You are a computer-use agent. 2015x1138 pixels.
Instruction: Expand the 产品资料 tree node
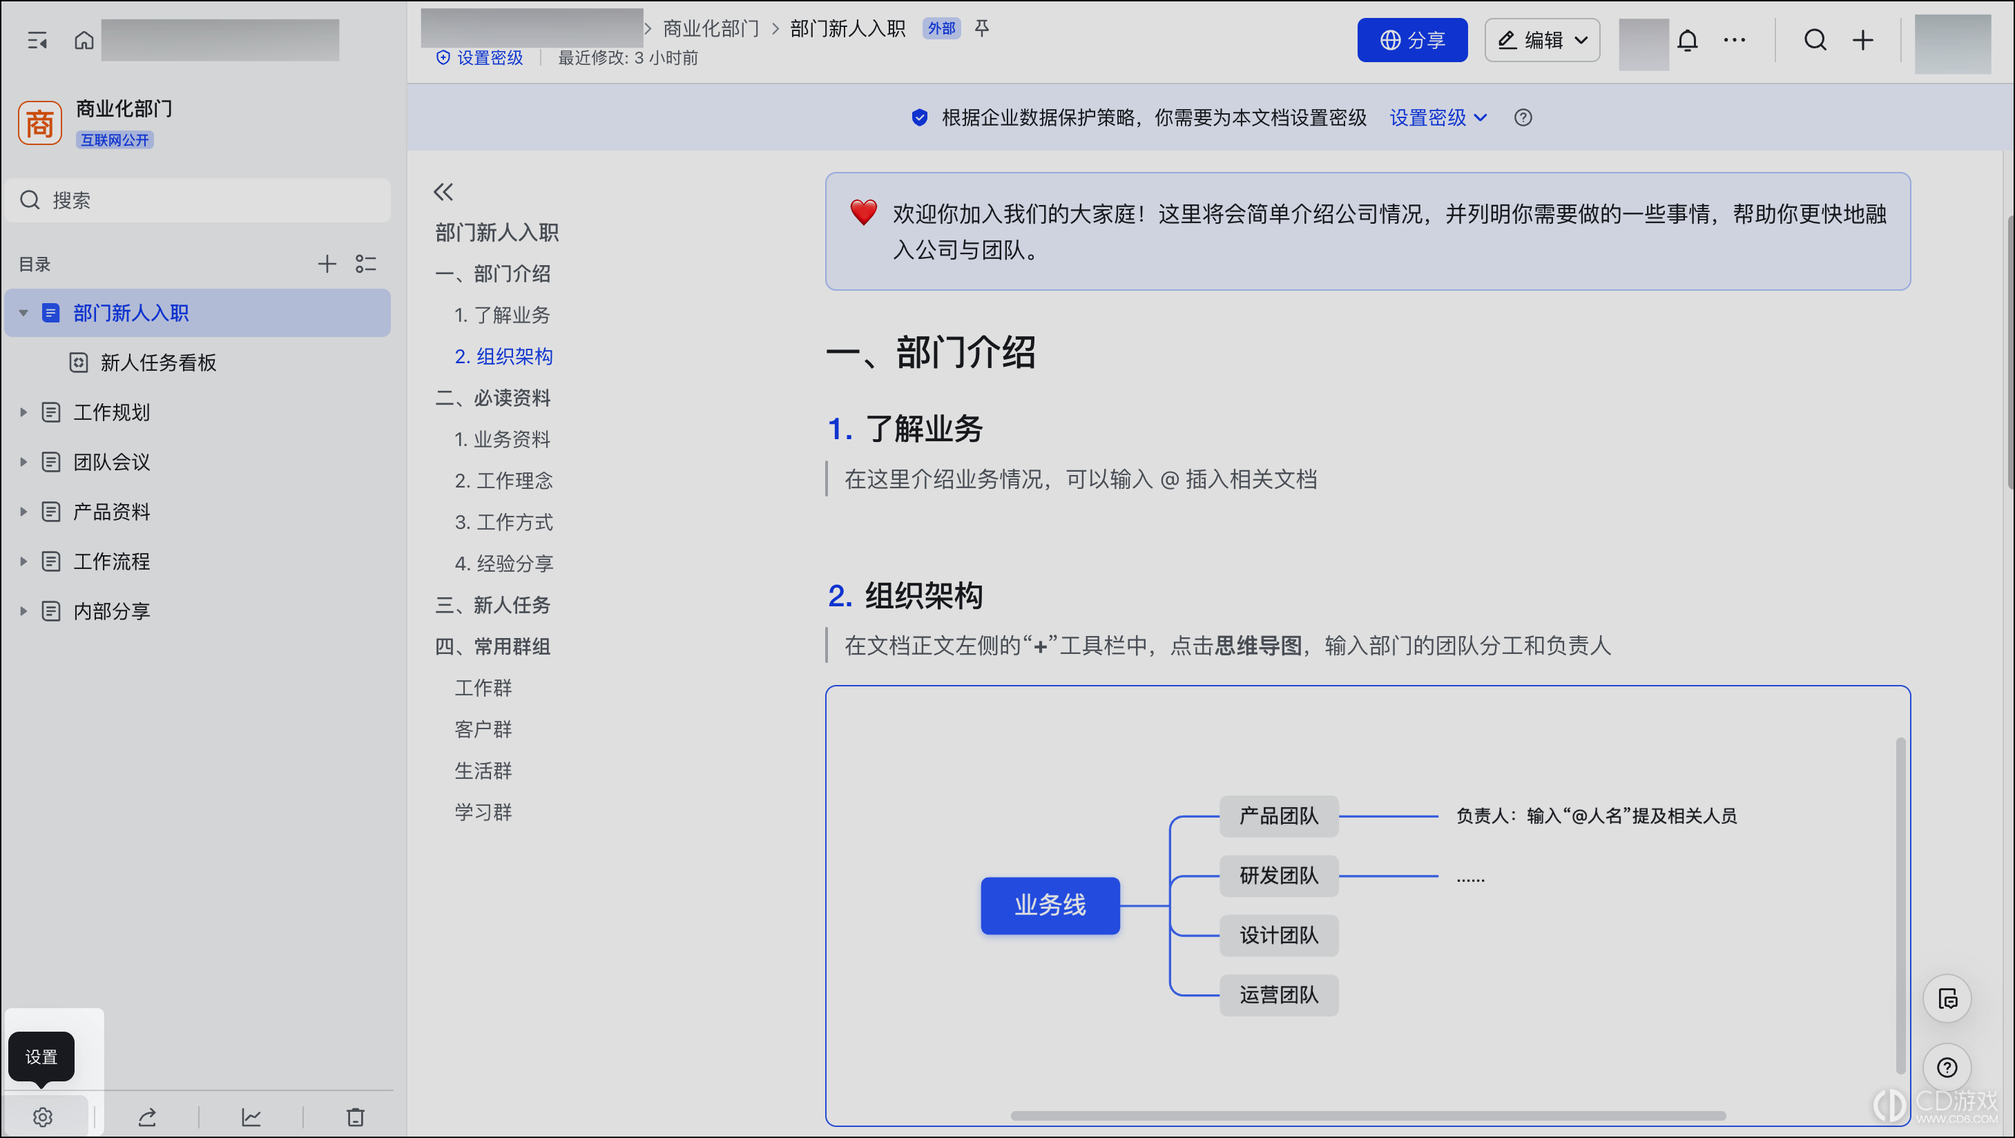(x=23, y=512)
